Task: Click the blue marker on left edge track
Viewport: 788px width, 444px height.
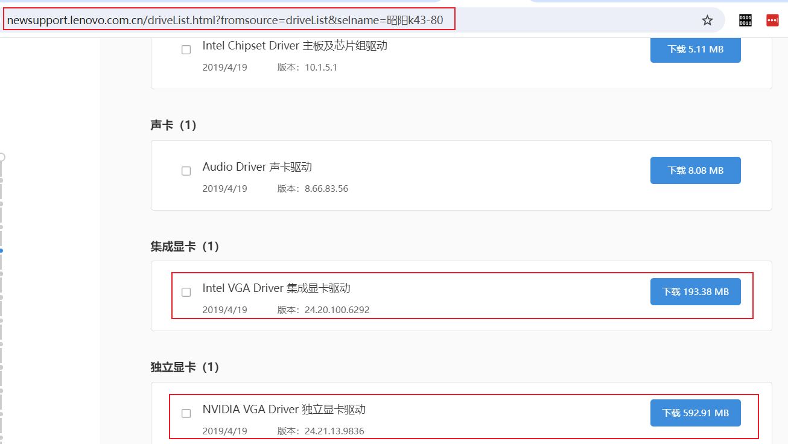Action: [x=2, y=250]
